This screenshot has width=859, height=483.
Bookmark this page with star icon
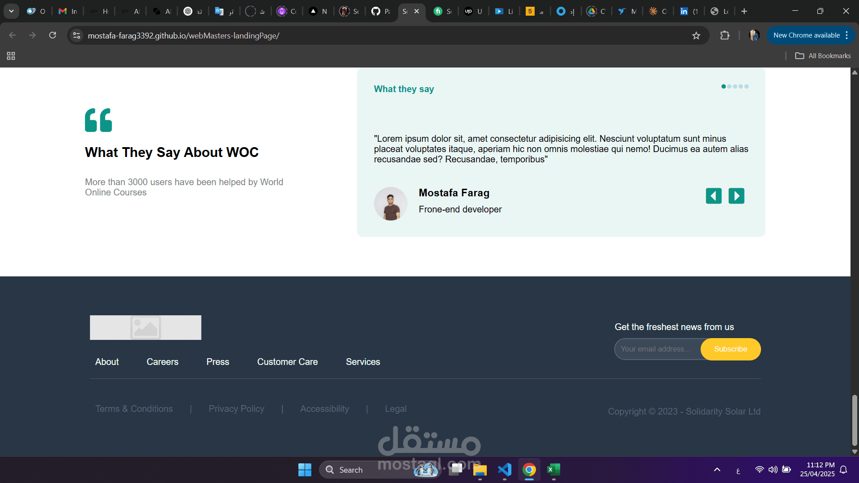pos(696,36)
